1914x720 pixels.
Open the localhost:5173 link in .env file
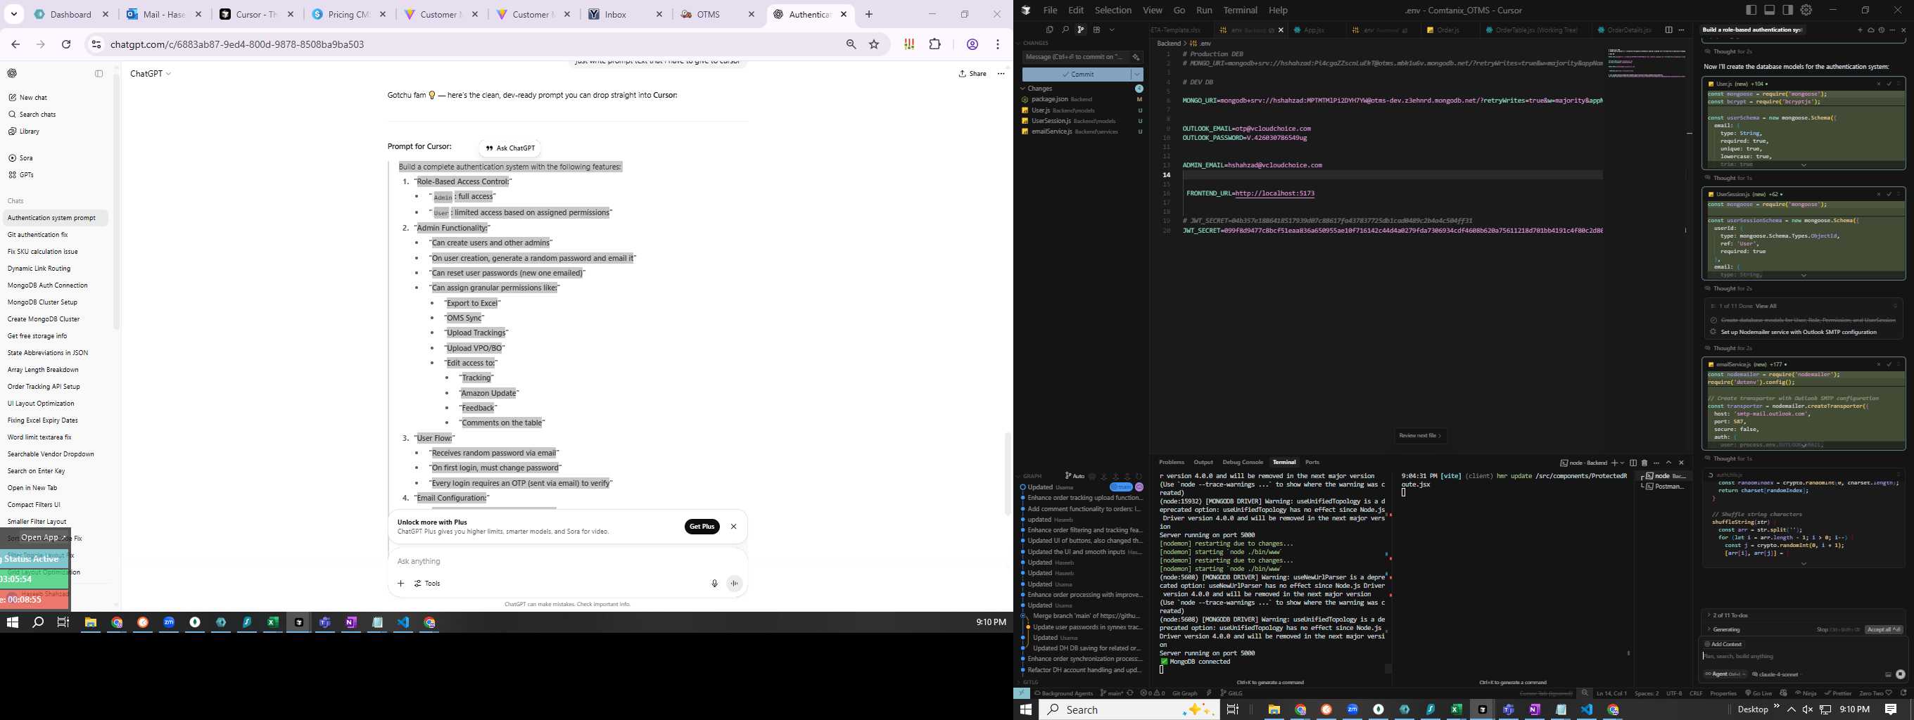[x=1274, y=193]
